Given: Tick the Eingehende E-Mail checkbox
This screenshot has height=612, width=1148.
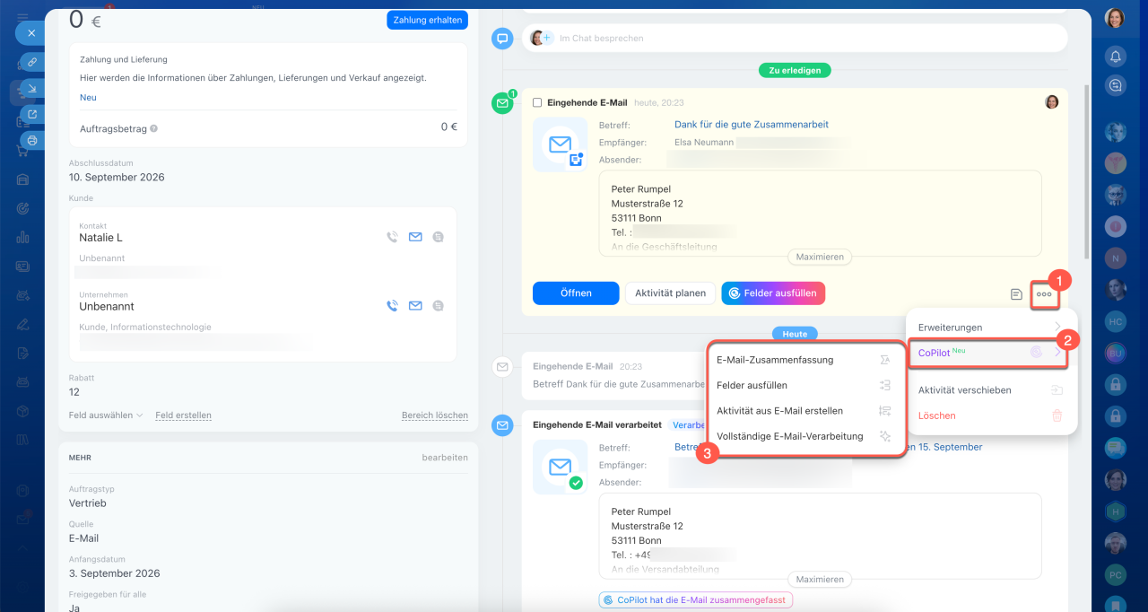Looking at the screenshot, I should point(537,103).
